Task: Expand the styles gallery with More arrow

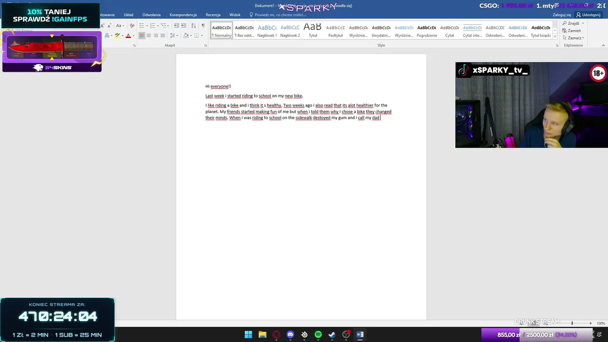Action: click(x=555, y=37)
